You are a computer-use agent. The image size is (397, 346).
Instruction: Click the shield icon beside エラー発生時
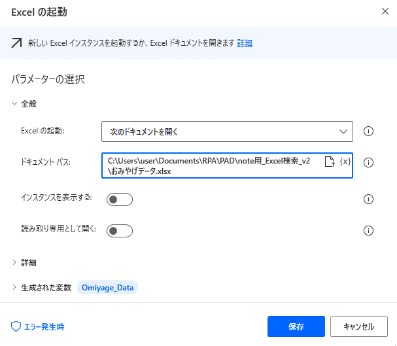point(16,326)
